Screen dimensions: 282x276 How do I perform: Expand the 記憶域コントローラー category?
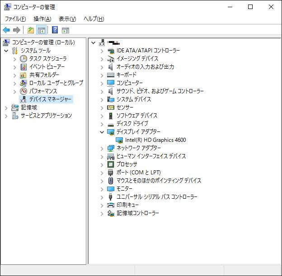coord(102,214)
